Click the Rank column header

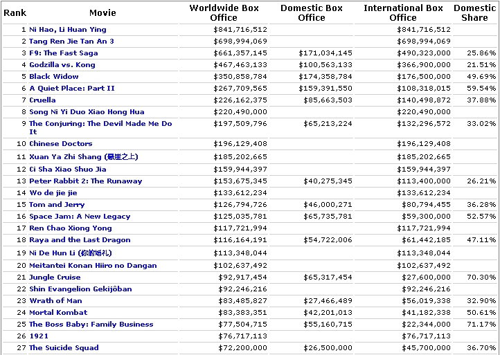point(15,13)
